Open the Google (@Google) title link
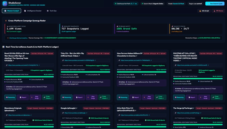 pyautogui.click(x=69, y=108)
